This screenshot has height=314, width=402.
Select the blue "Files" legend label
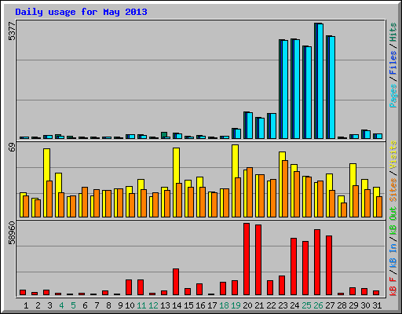tap(393, 63)
